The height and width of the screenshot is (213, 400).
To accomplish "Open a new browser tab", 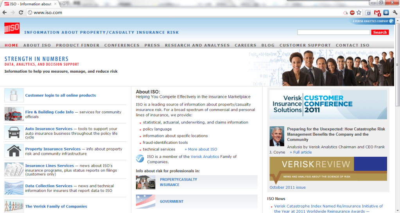I will [x=64, y=4].
